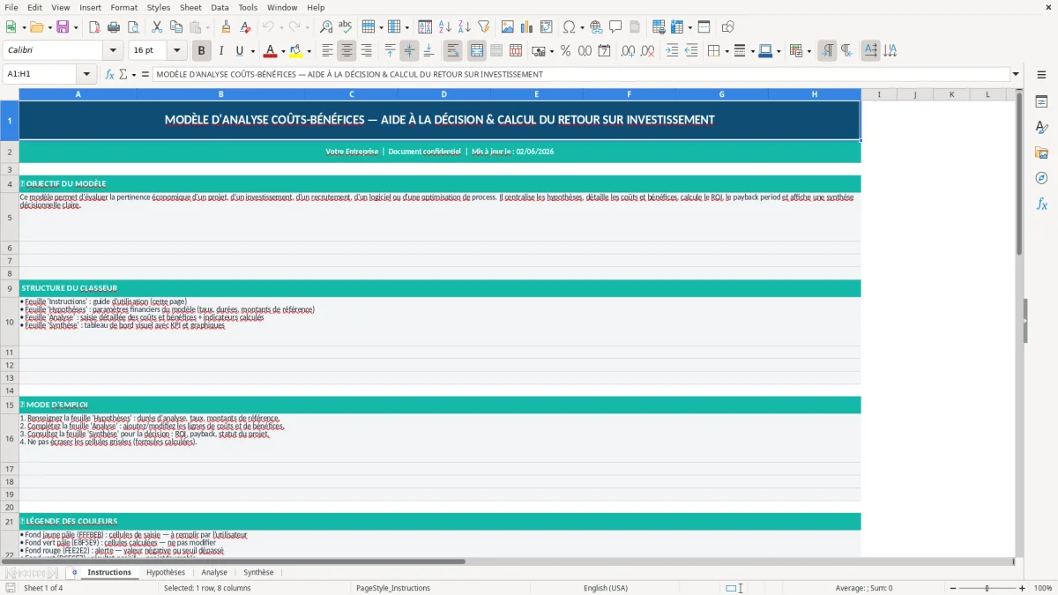Toggle Merge and Center Cells
The width and height of the screenshot is (1058, 595).
pos(477,51)
